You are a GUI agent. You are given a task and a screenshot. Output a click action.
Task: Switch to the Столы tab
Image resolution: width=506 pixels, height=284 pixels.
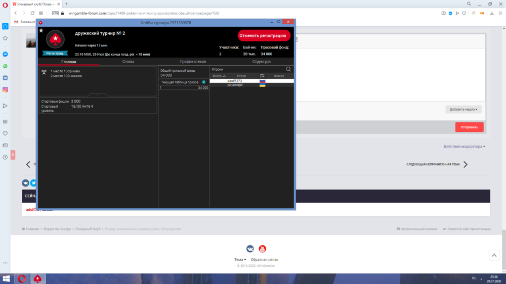[x=128, y=62]
